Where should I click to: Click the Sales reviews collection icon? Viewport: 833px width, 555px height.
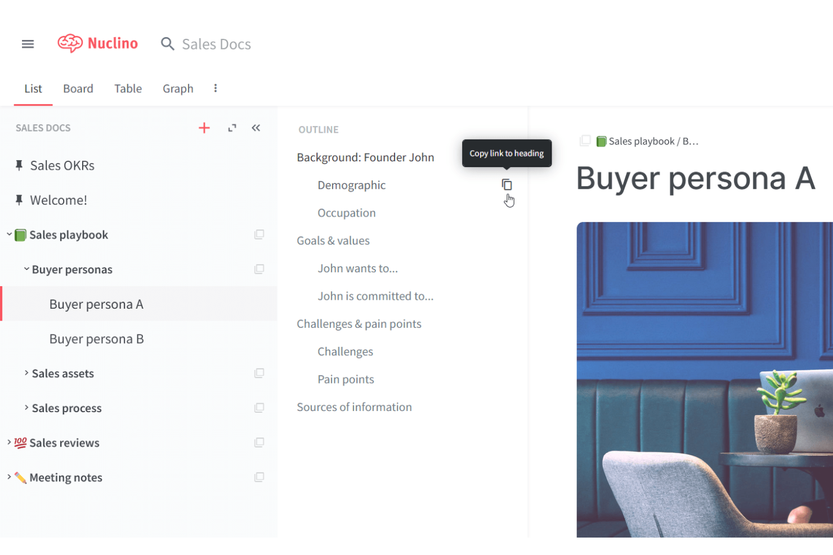click(x=259, y=443)
